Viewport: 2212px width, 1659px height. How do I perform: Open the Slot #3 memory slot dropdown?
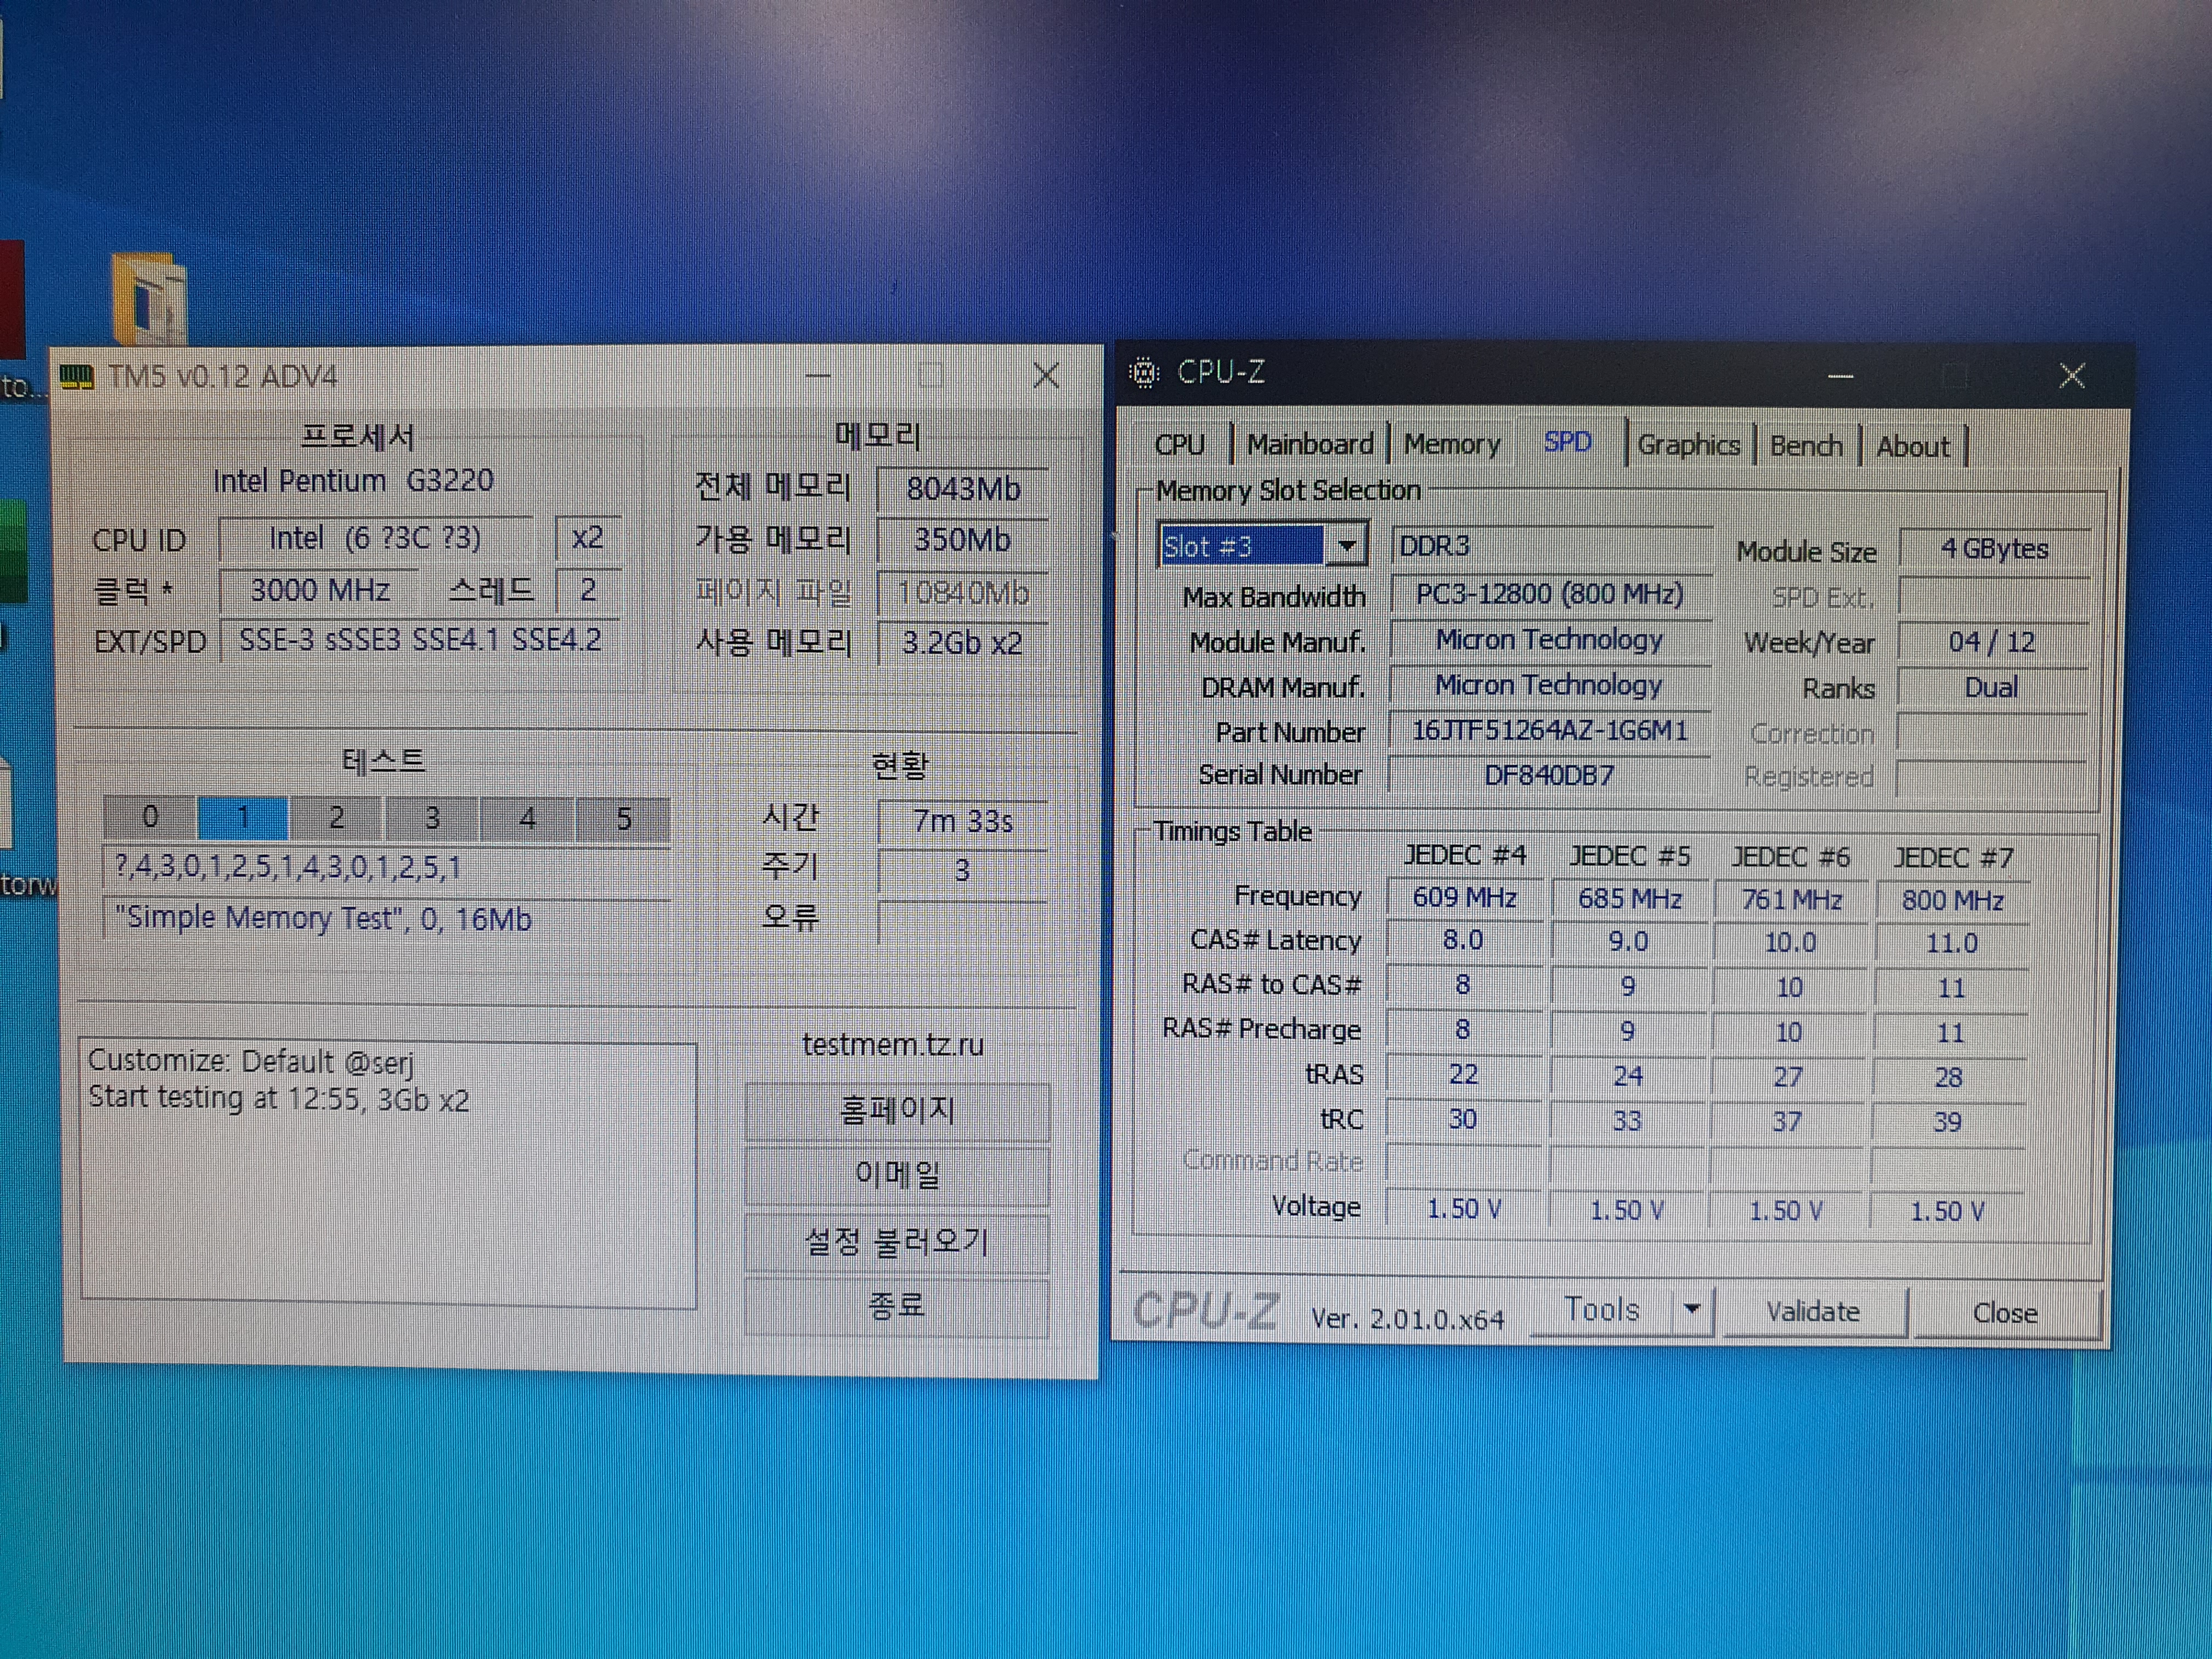pos(1346,546)
